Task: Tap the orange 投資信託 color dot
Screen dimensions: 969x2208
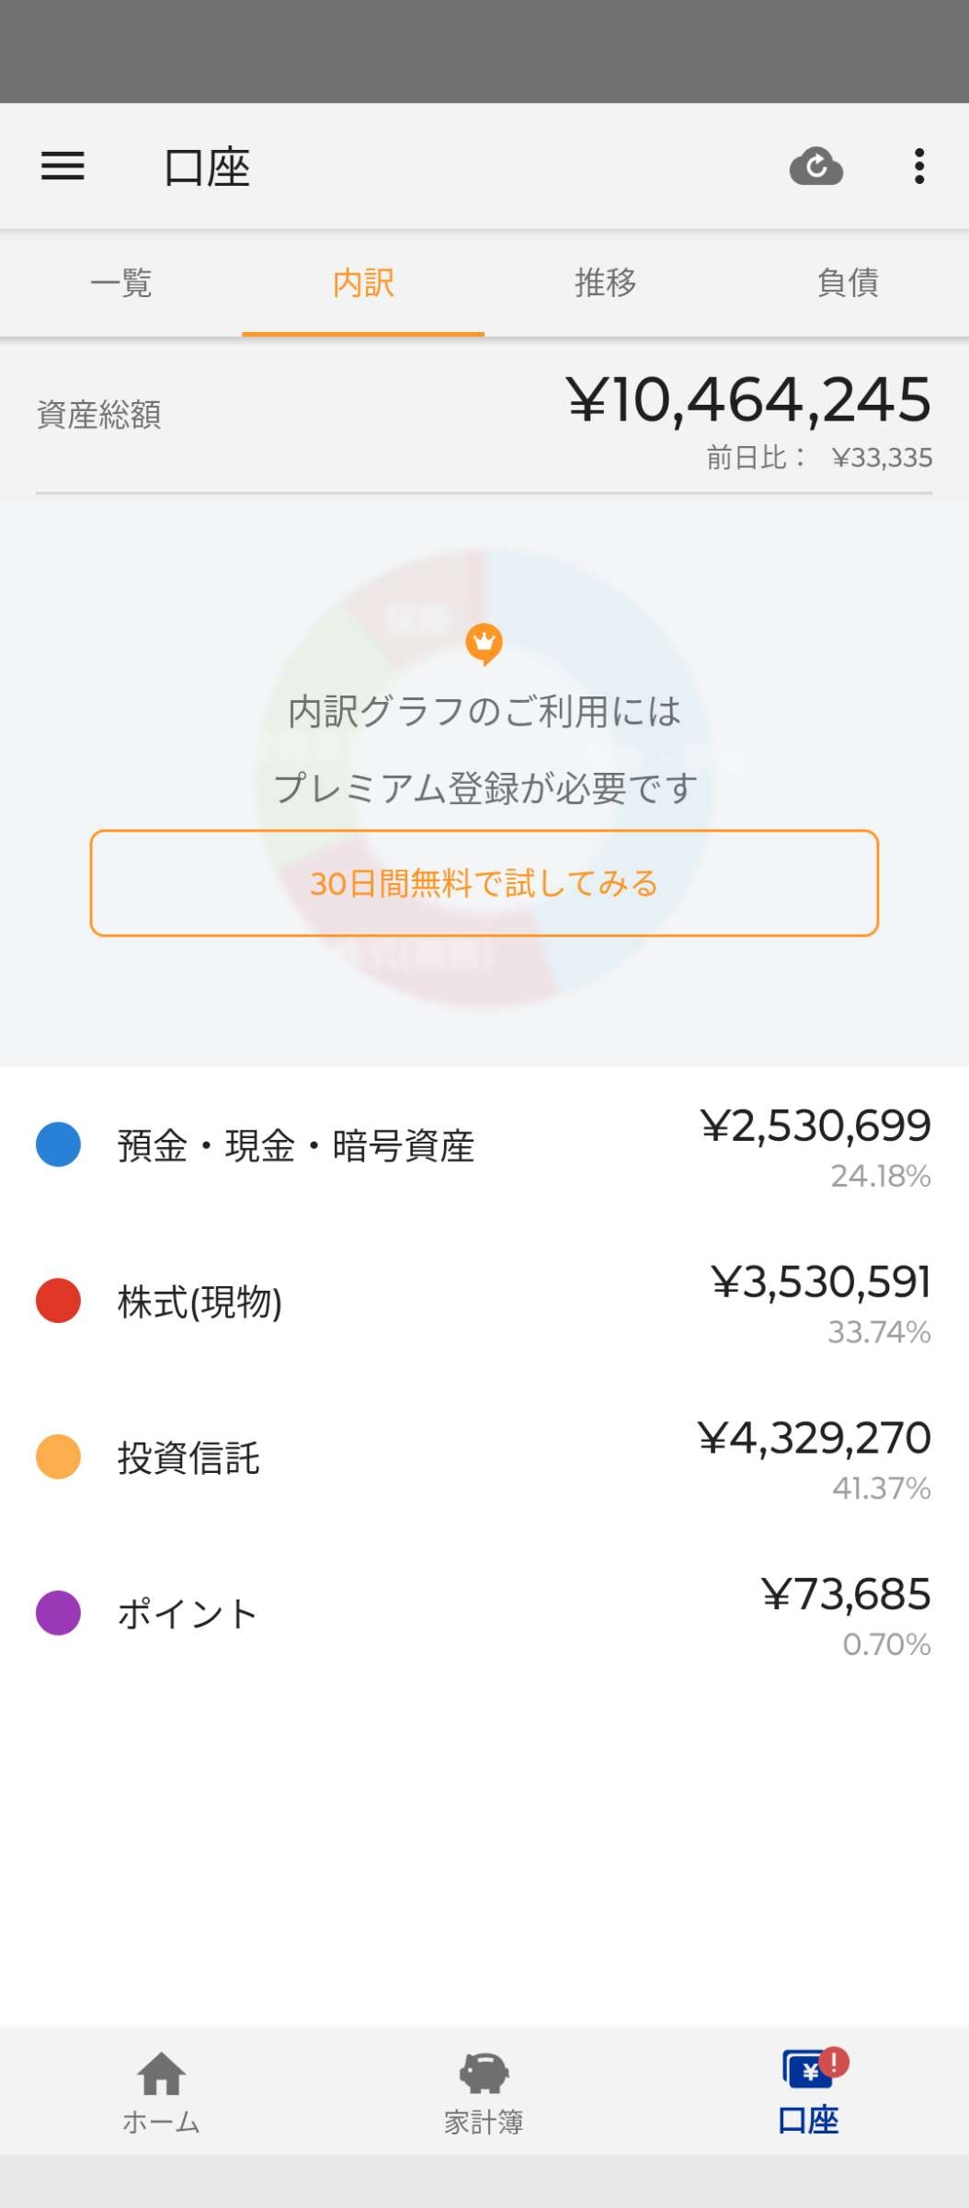Action: (x=58, y=1457)
